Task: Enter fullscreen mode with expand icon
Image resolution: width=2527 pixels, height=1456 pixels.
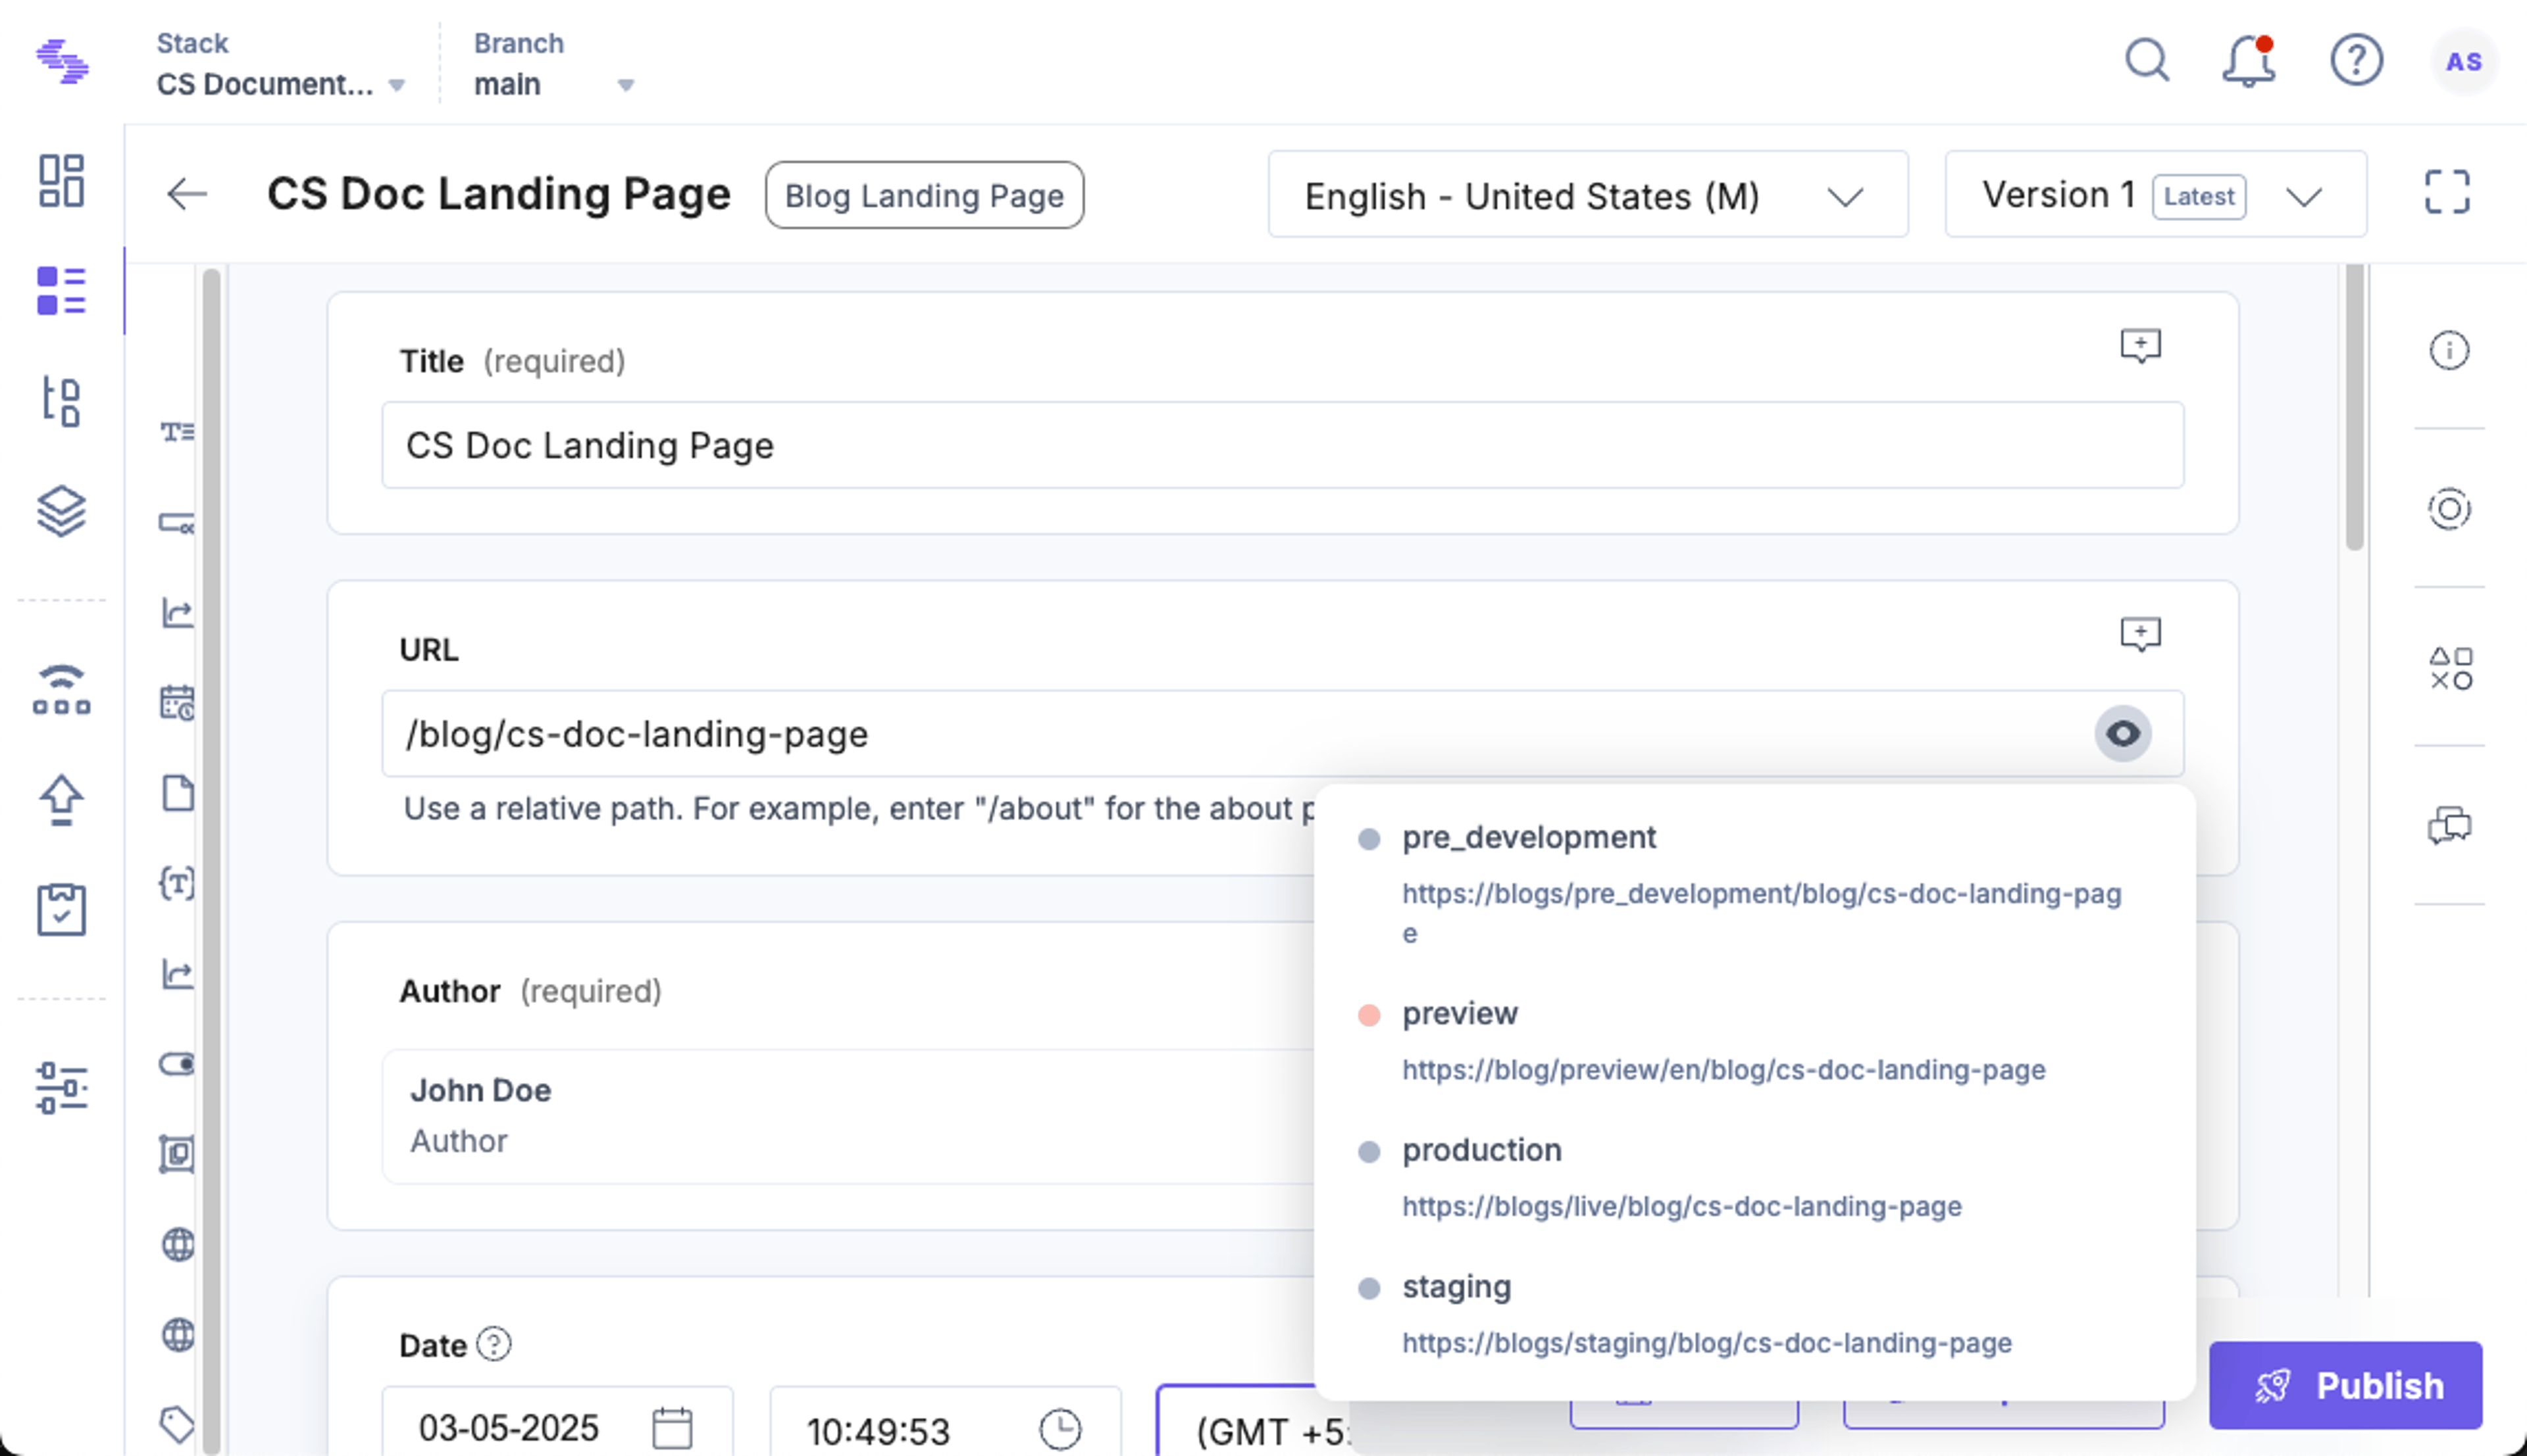Action: click(x=2448, y=192)
